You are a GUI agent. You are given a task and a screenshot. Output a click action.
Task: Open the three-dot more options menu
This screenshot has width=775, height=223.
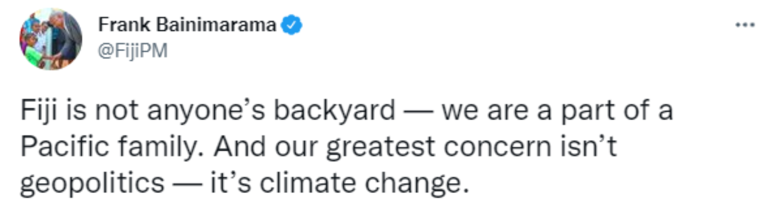tap(745, 25)
